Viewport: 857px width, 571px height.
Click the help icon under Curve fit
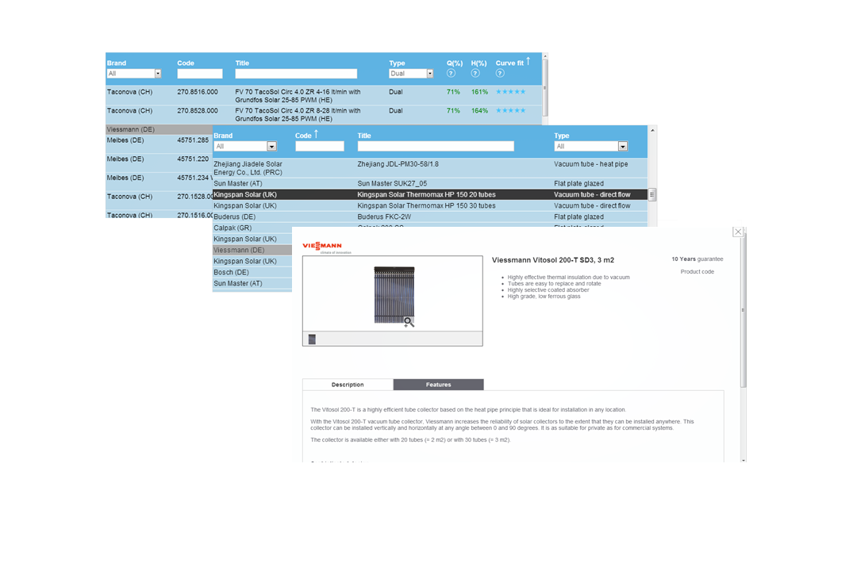500,74
